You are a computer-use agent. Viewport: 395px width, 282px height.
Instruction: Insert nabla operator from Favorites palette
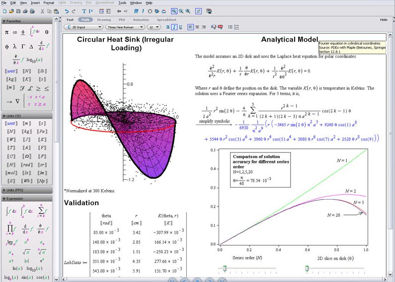(17, 101)
